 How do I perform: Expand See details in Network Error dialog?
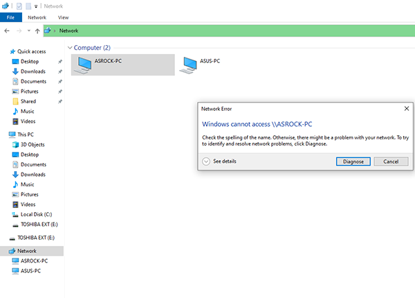click(206, 161)
